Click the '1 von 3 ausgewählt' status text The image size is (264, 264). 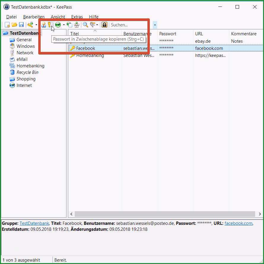click(x=21, y=260)
